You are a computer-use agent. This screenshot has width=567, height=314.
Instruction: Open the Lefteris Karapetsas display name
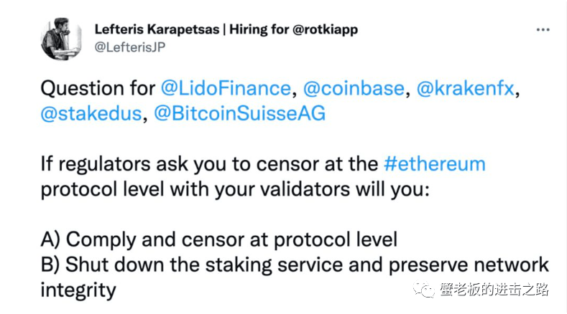157,29
